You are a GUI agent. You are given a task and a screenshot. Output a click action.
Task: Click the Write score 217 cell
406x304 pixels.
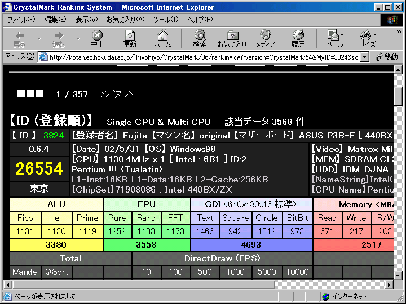356,231
